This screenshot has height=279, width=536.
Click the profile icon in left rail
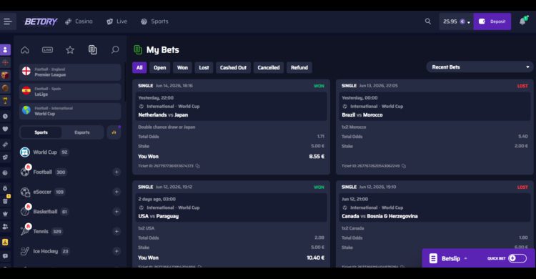pos(5,49)
